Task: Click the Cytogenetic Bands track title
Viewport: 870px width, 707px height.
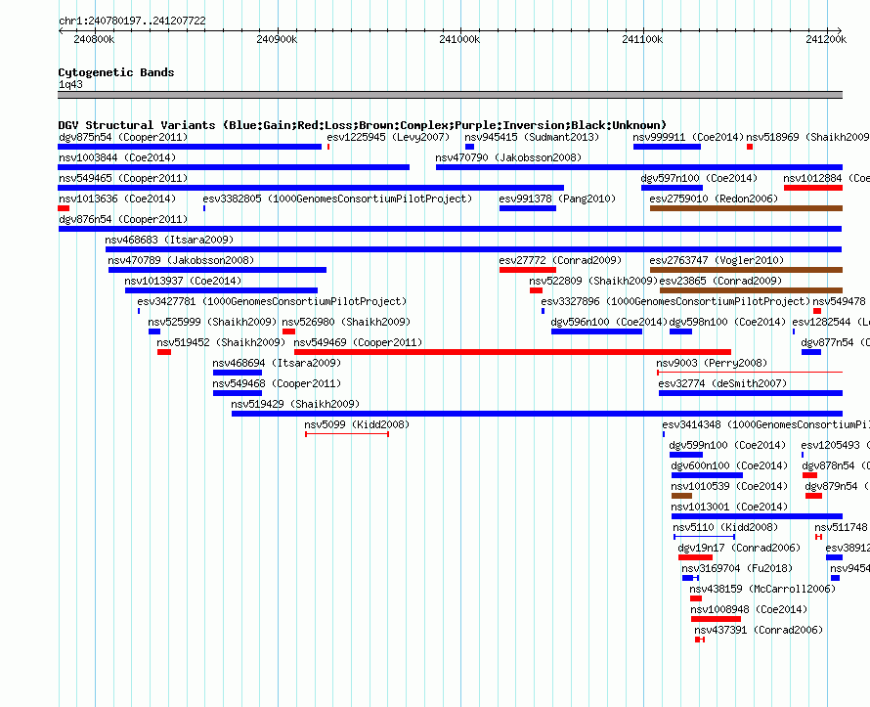Action: tap(116, 72)
